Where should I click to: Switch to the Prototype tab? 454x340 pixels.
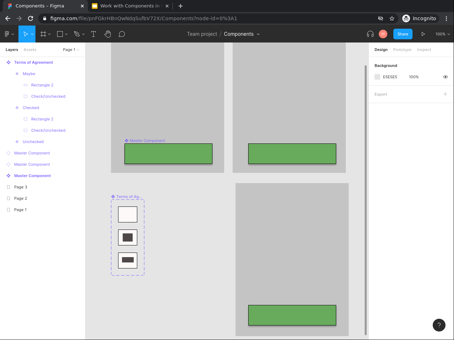click(402, 50)
